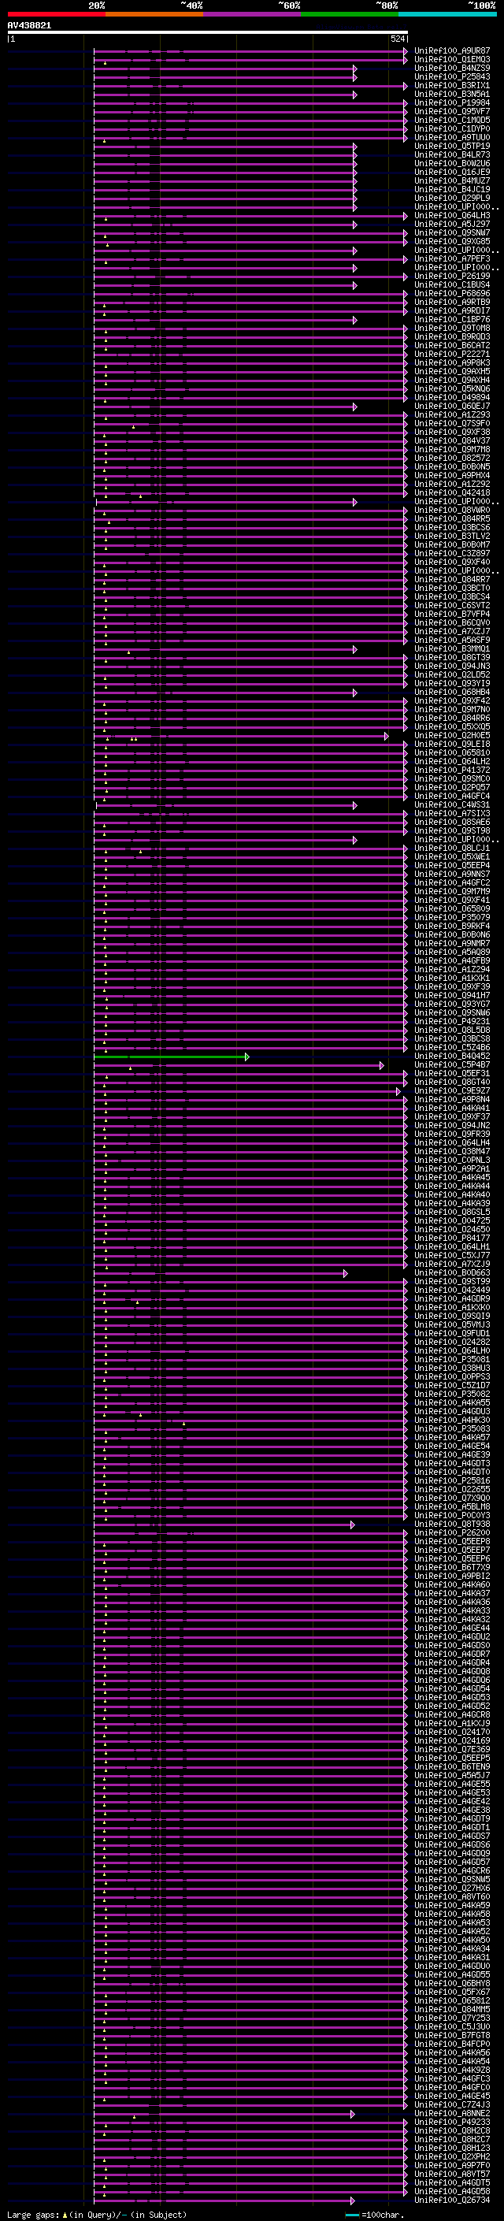
Task: Select UniRef100_Q9SNW7 hit
Action: coord(452,234)
